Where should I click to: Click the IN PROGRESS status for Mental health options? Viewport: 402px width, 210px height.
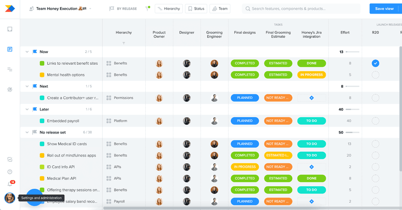[x=311, y=75]
